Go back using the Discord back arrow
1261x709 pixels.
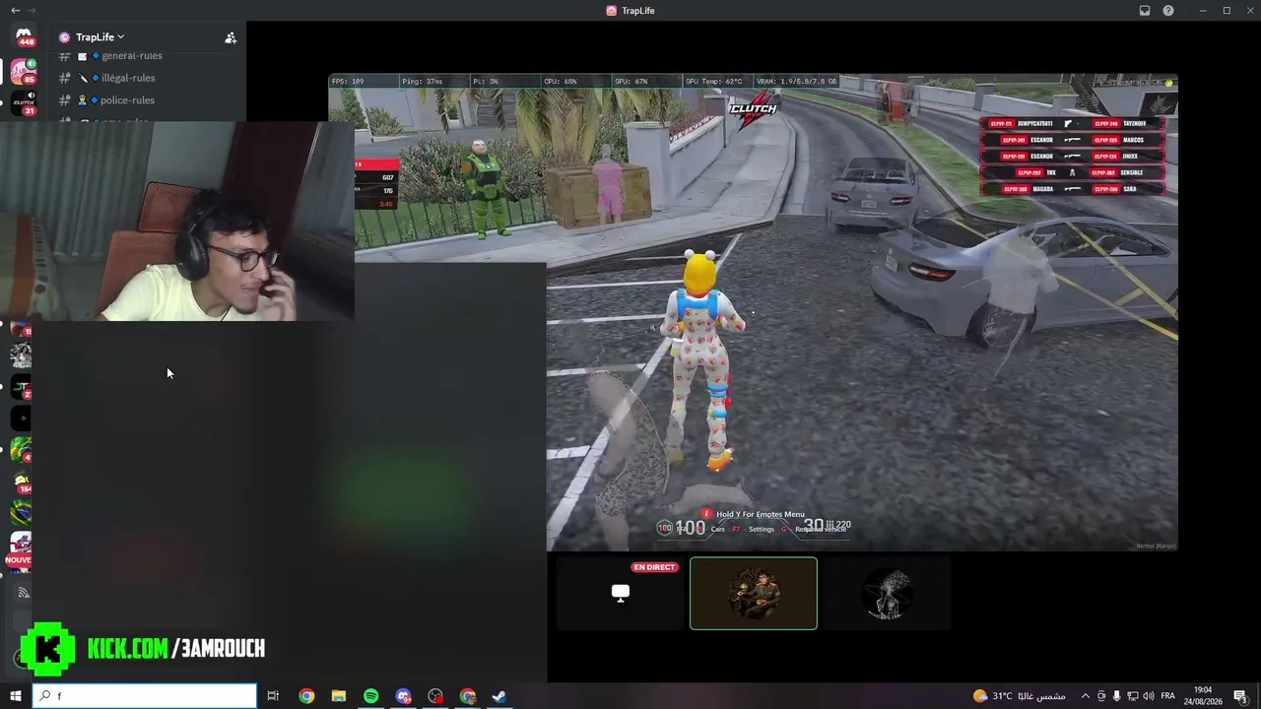click(x=15, y=11)
